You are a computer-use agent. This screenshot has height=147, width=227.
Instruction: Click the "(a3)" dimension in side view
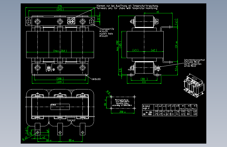(176, 22)
